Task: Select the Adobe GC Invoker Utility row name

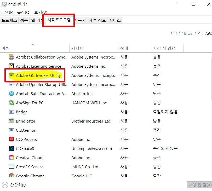Action: pos(38,75)
